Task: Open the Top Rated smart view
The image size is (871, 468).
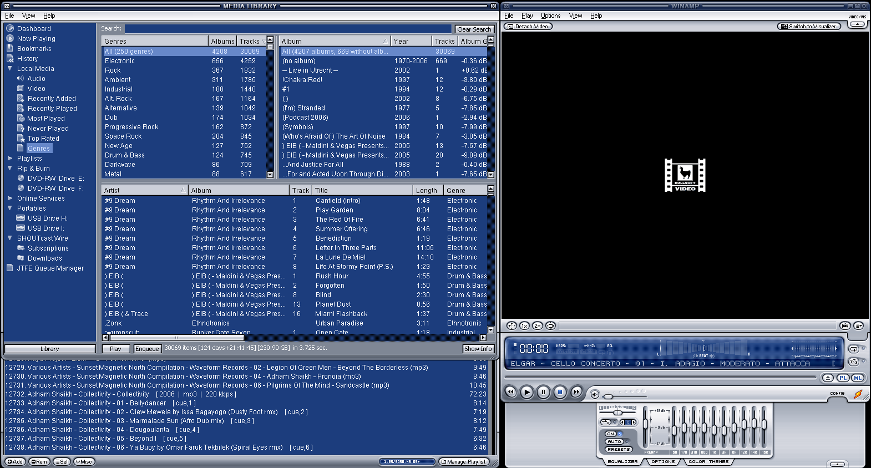Action: pos(43,139)
